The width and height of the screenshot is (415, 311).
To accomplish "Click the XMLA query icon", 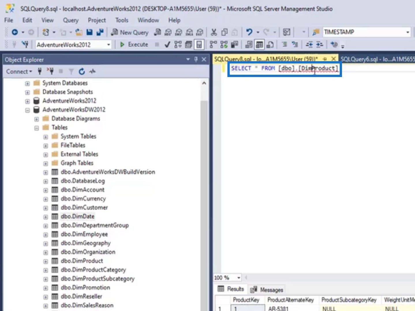I will click(189, 32).
